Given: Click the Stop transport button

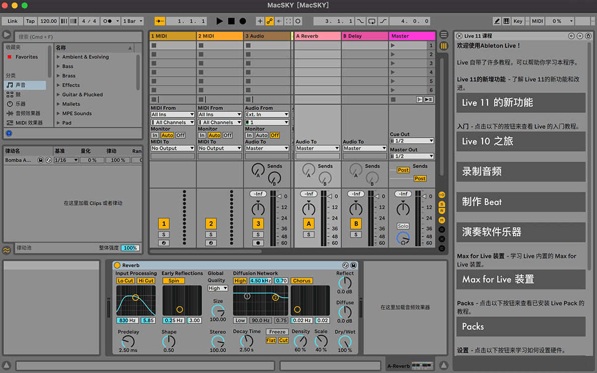Looking at the screenshot, I should [231, 21].
